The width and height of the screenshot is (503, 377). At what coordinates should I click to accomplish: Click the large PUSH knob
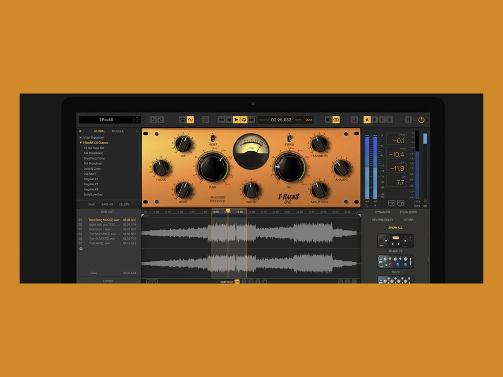(213, 168)
